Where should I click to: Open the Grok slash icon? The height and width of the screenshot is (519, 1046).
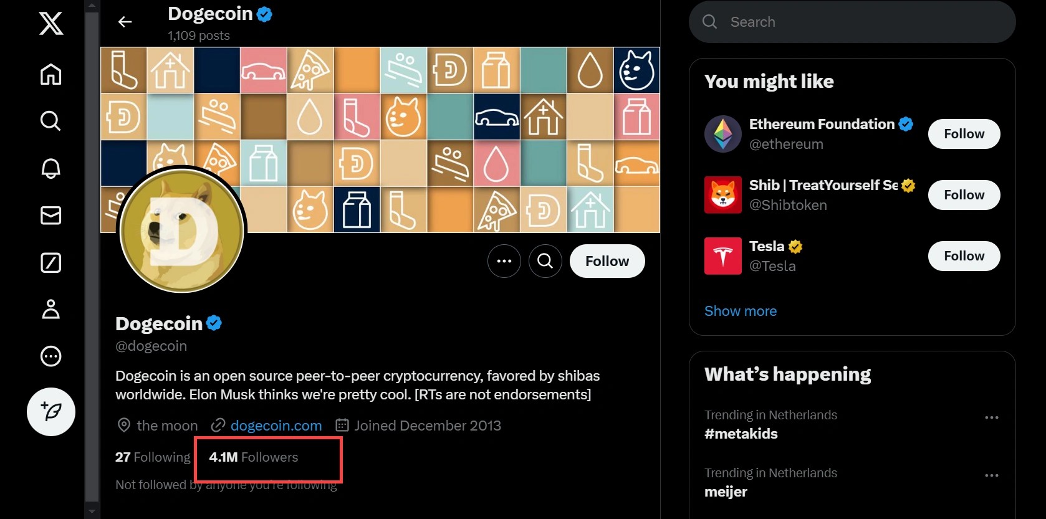[x=51, y=263]
